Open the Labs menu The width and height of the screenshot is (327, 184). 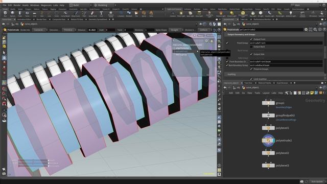(x=56, y=5)
